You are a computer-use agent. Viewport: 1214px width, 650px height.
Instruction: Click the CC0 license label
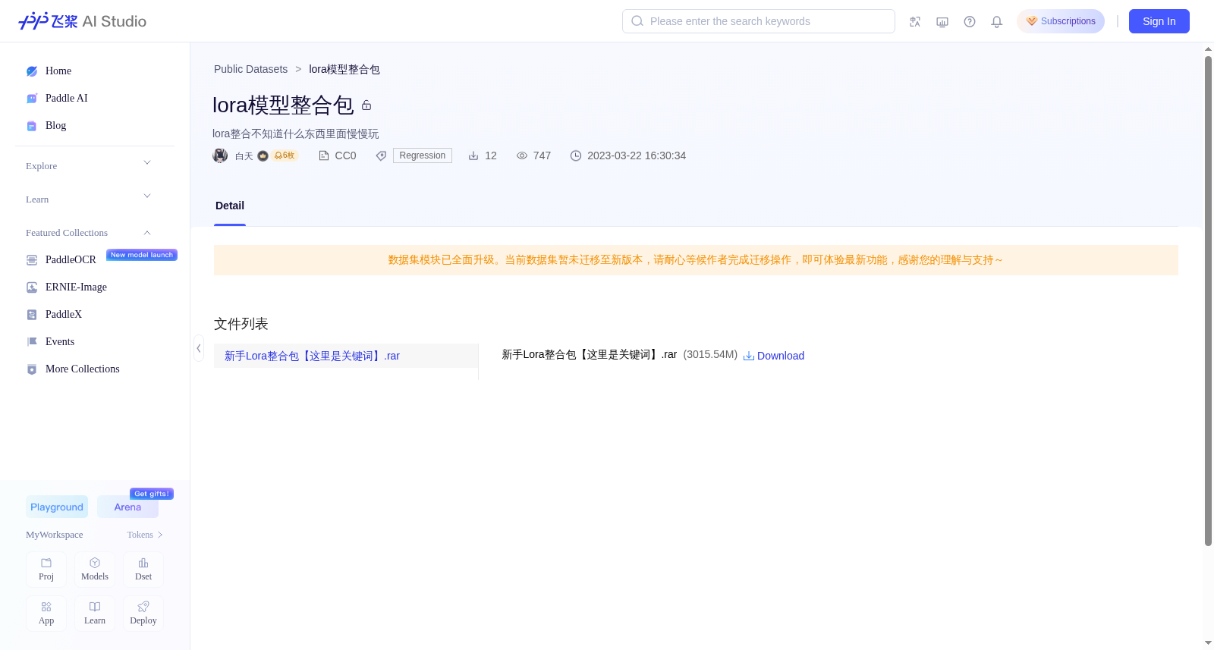(345, 155)
